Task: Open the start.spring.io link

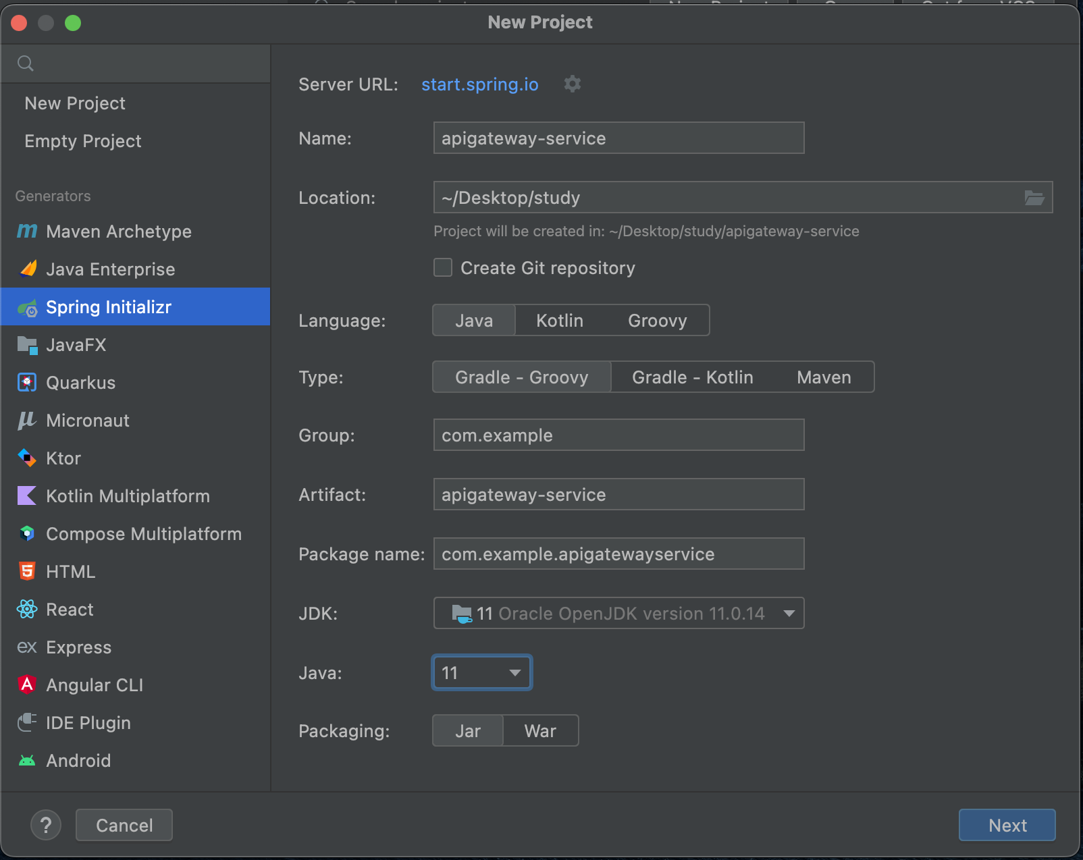Action: point(480,84)
